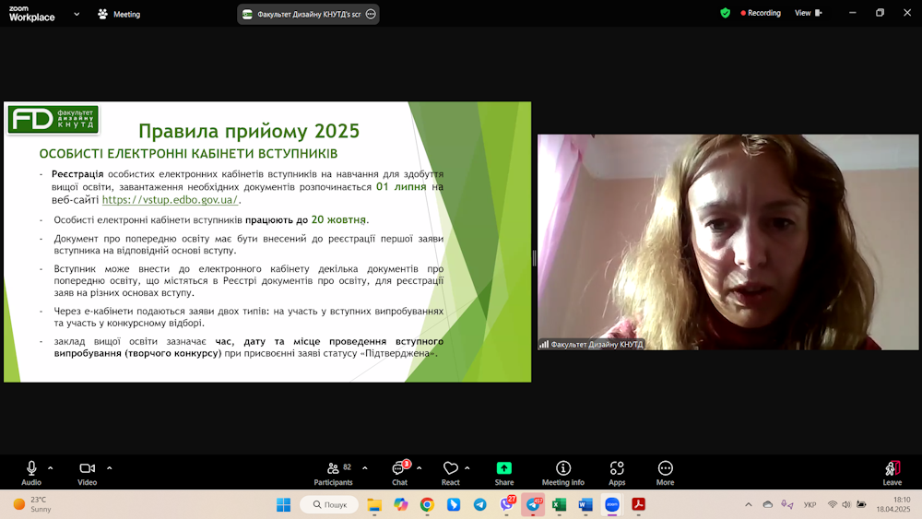This screenshot has width=922, height=519.
Task: Open Copilot from the taskbar
Action: click(x=400, y=504)
